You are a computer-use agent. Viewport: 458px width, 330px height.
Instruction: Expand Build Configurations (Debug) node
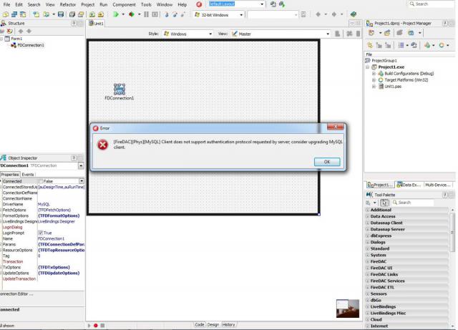click(374, 73)
